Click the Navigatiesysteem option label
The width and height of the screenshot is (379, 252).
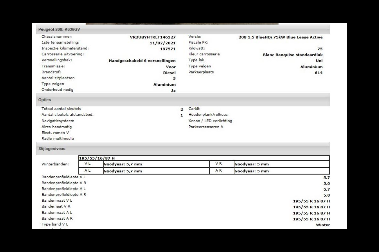[x=58, y=121]
